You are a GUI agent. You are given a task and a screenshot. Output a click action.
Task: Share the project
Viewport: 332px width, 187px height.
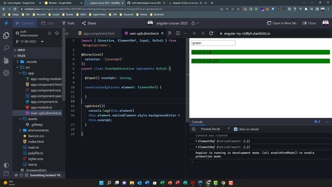click(x=89, y=23)
